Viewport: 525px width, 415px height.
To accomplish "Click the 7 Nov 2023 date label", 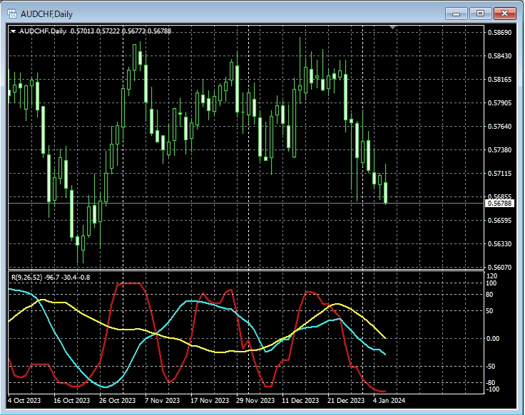I will pyautogui.click(x=162, y=400).
